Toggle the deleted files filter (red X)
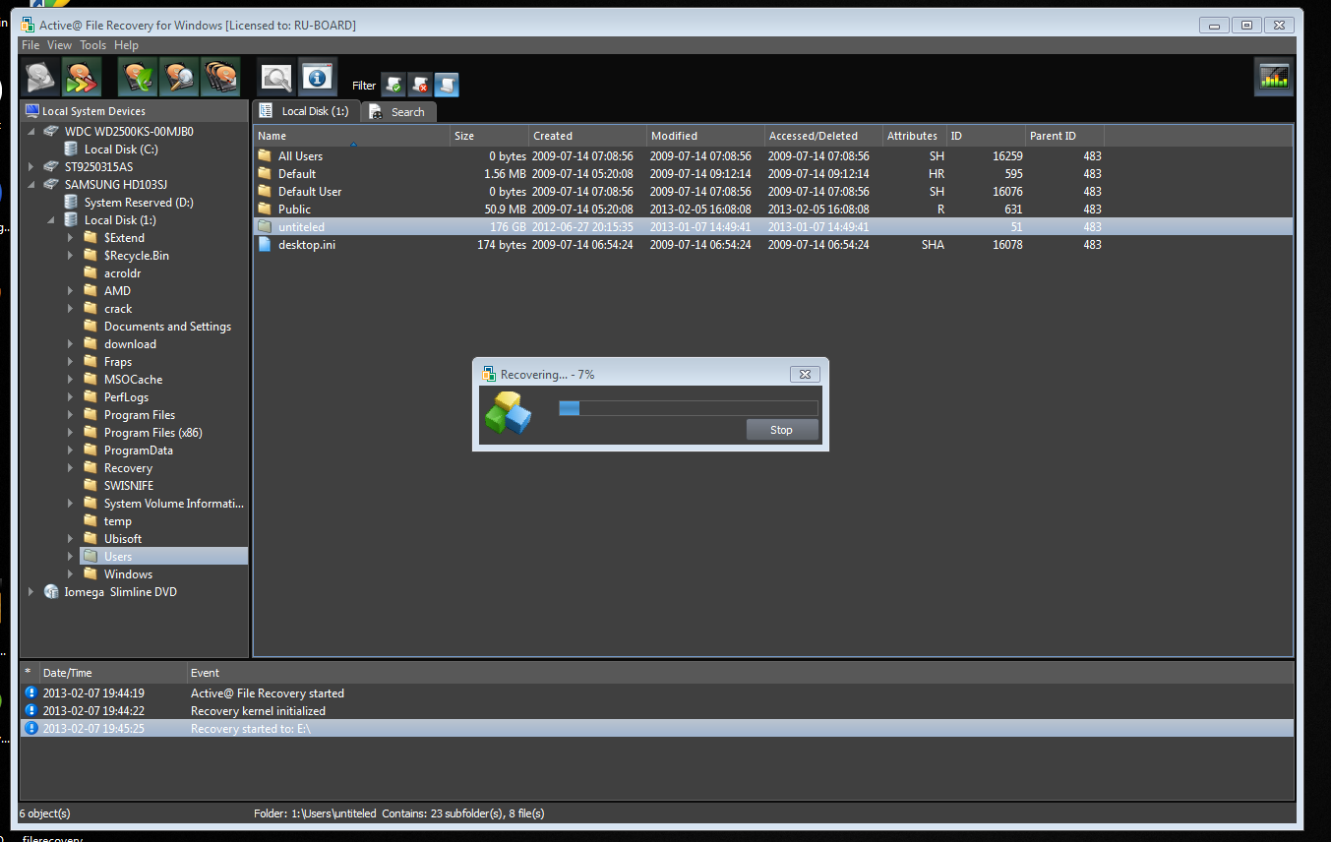The width and height of the screenshot is (1331, 842). click(420, 85)
